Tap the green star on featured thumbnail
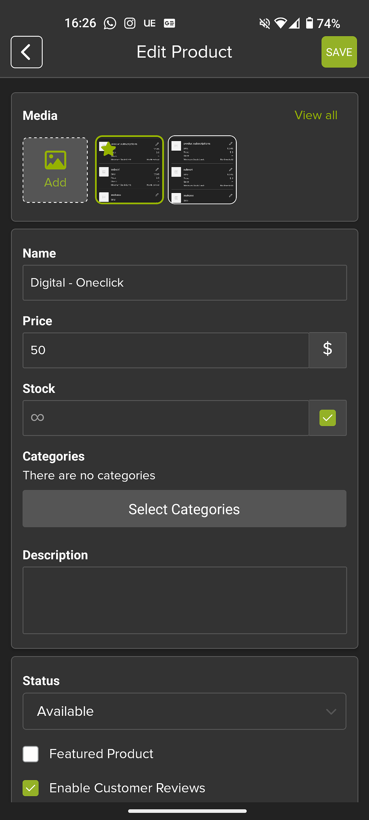Image resolution: width=369 pixels, height=820 pixels. [x=108, y=149]
